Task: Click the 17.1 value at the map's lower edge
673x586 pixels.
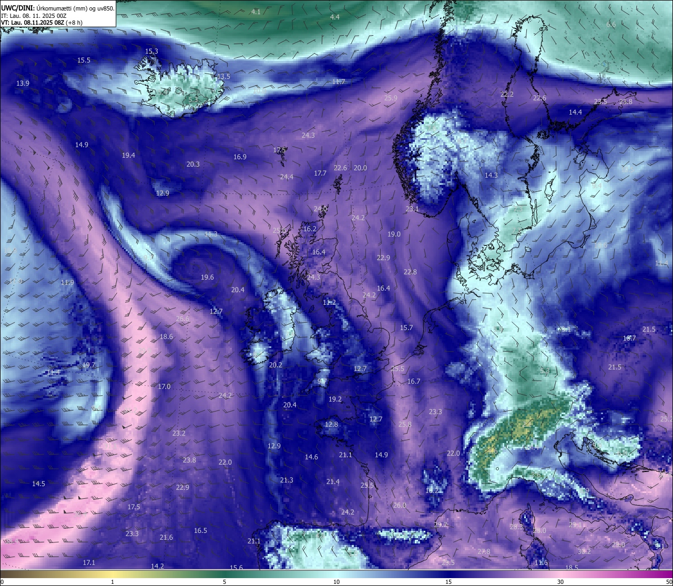Action: click(x=89, y=563)
